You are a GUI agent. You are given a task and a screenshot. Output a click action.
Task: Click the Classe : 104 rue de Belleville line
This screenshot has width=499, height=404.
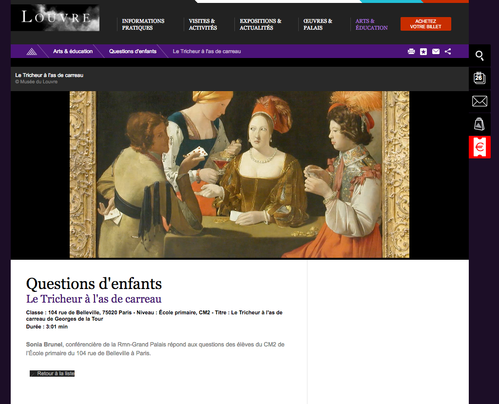pyautogui.click(x=154, y=316)
